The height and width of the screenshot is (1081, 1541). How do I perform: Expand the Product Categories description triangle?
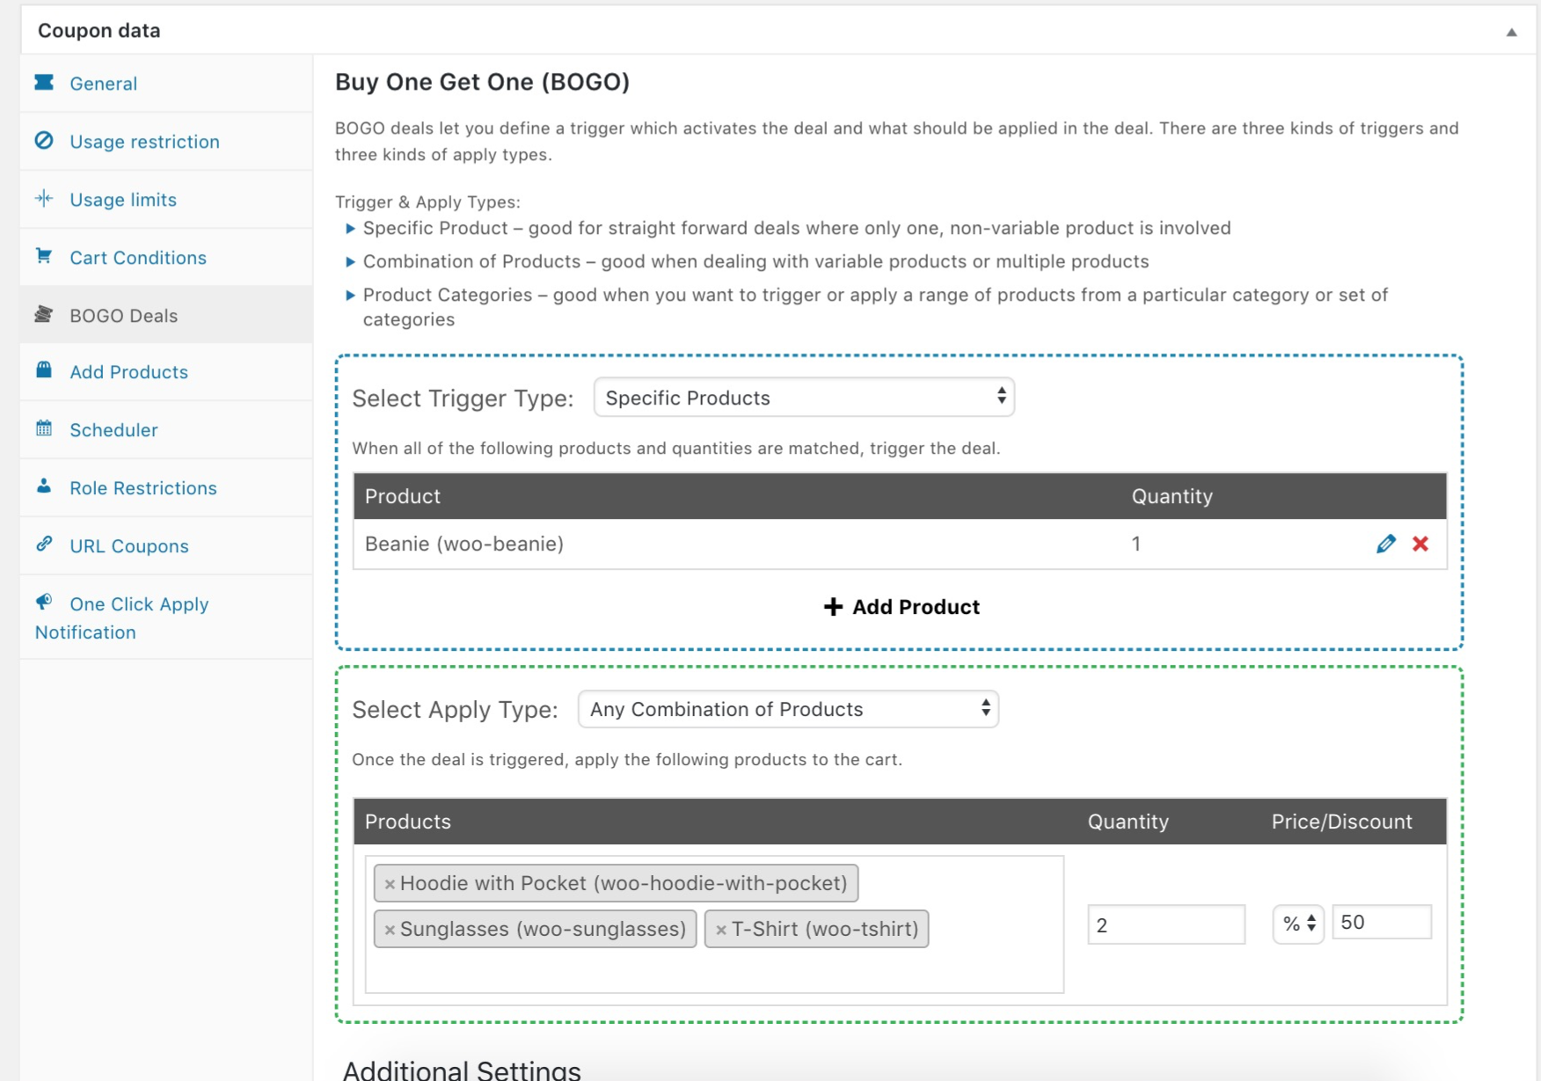(350, 296)
